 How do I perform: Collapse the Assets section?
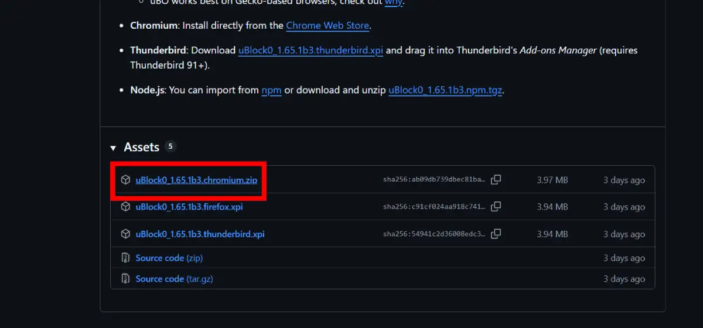pos(113,148)
